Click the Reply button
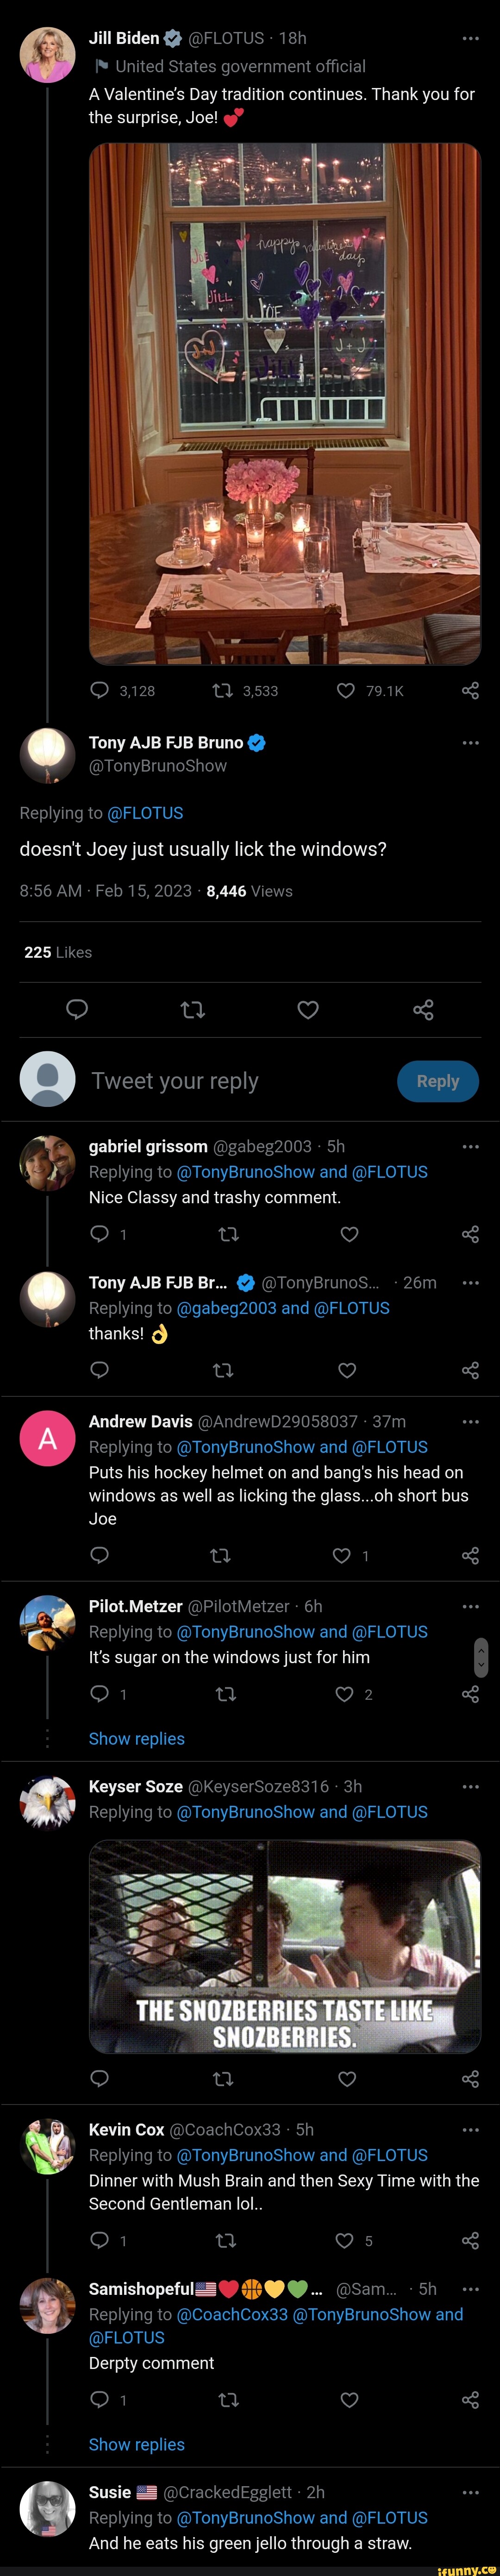 coord(437,1081)
